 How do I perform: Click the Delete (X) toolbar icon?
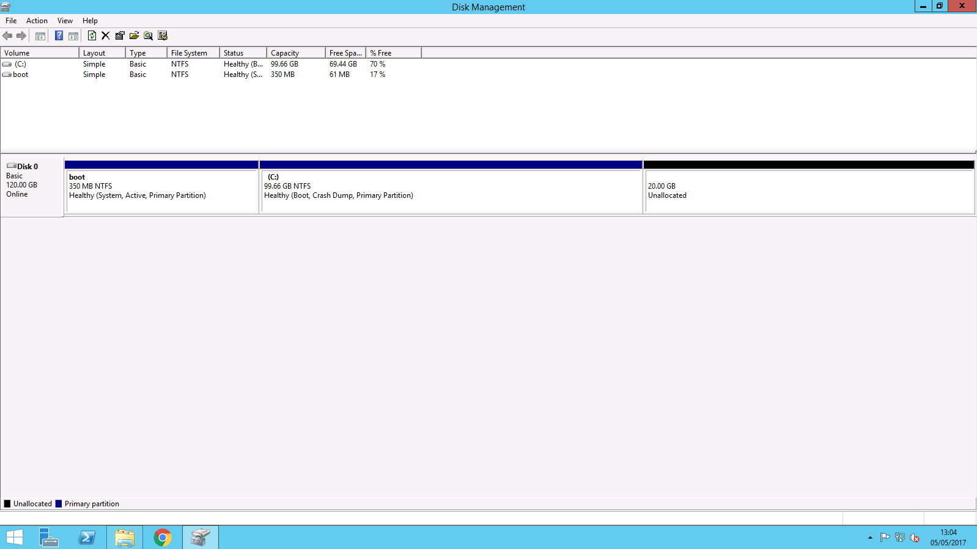pos(106,36)
